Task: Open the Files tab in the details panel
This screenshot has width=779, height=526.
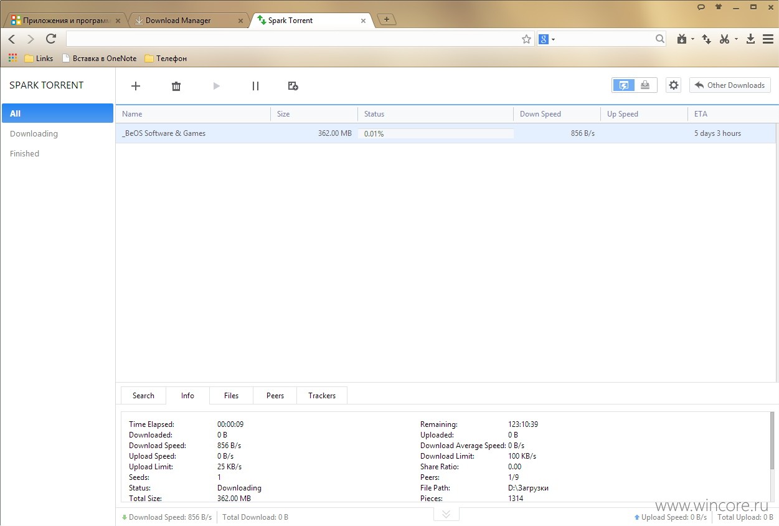Action: point(231,396)
